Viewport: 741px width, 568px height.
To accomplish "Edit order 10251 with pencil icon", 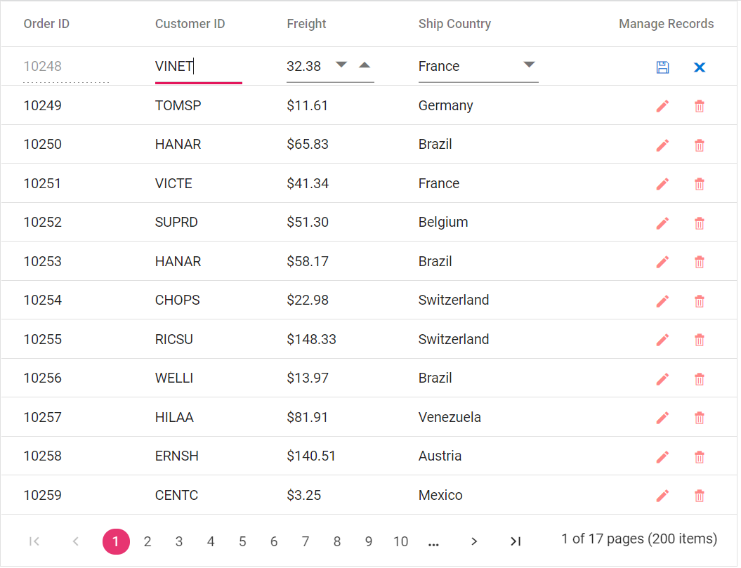I will (x=662, y=184).
